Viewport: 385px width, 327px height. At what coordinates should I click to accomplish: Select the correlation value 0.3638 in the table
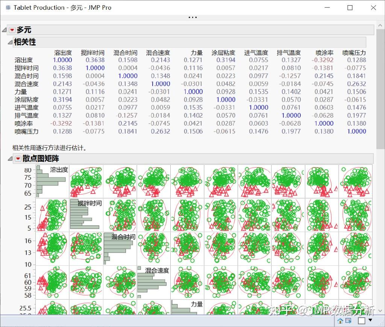click(95, 60)
